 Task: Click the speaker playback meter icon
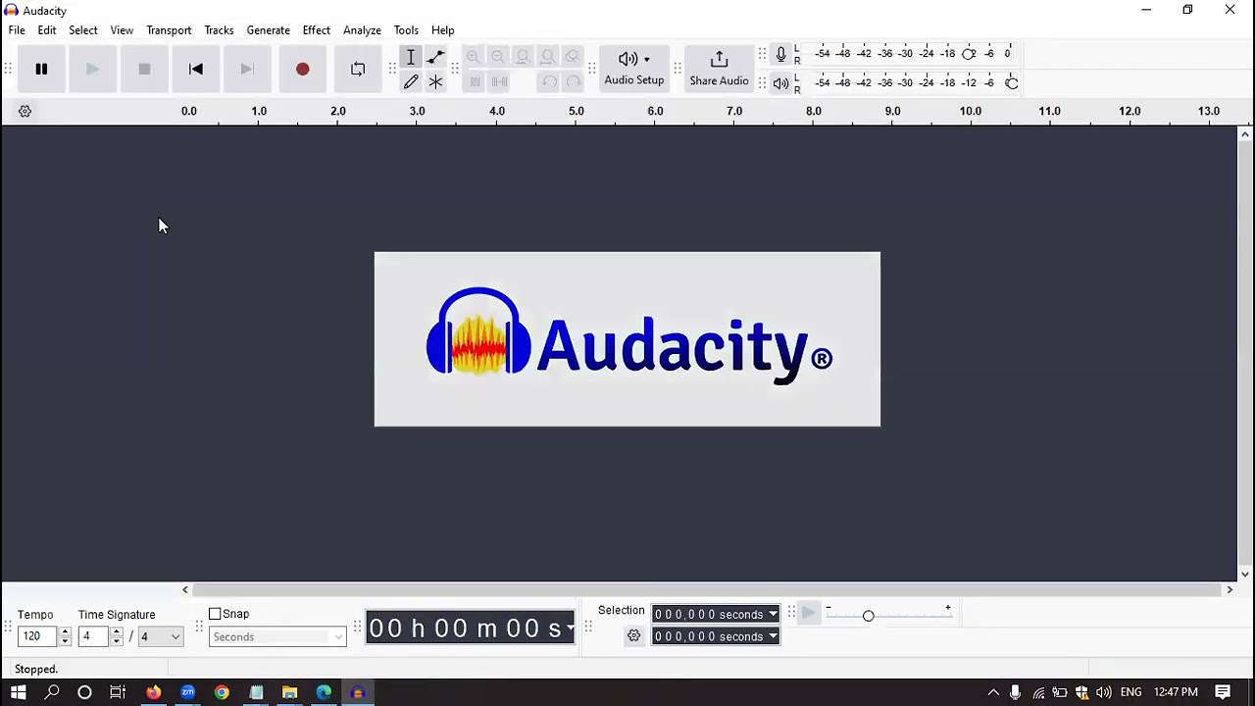(780, 83)
